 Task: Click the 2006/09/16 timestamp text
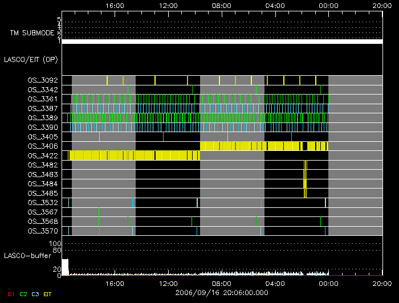222,293
